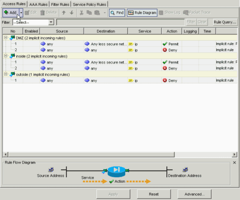The width and height of the screenshot is (240, 200).
Task: Click the Find button
Action: [117, 13]
